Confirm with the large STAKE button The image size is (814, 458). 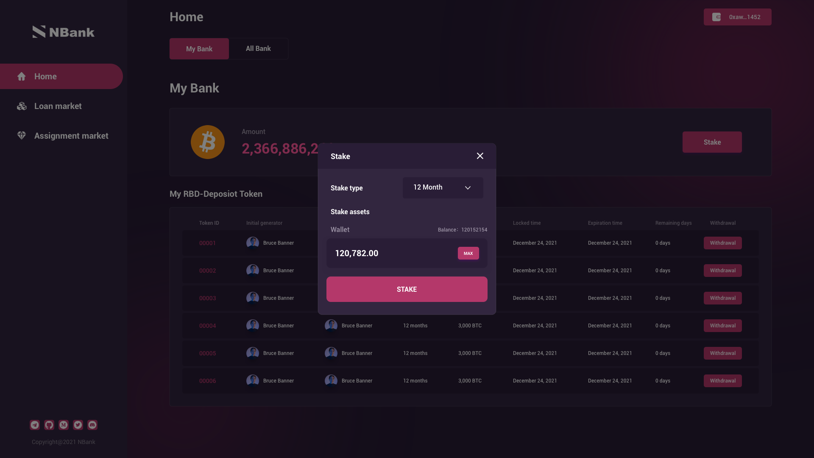pos(407,289)
